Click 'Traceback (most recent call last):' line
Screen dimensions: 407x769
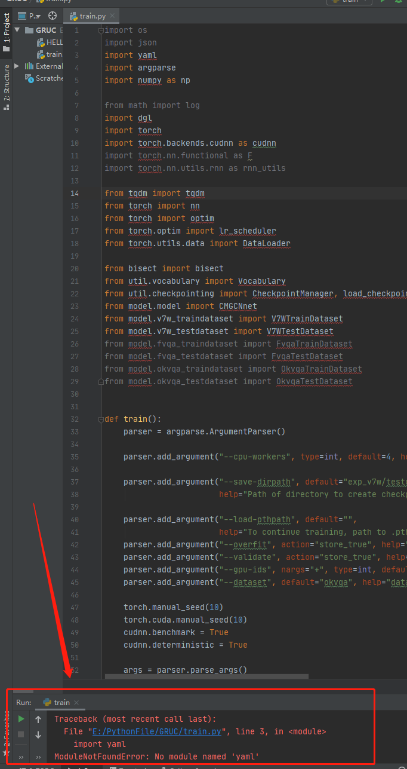(x=135, y=719)
